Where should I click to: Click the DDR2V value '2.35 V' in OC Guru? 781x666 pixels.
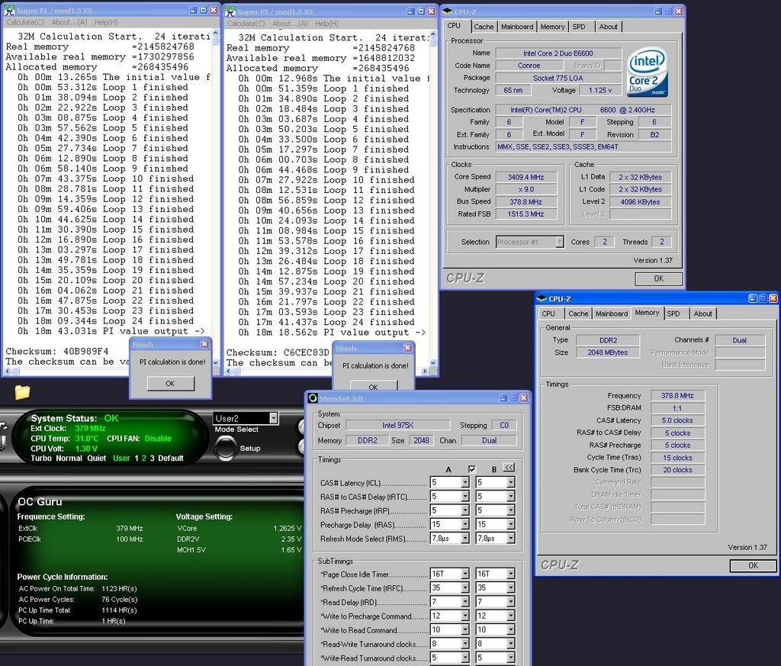tap(291, 539)
